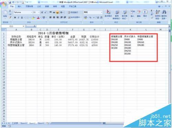Viewport: 172px width, 128px height.
Task: Increase font size with the large A
Action: (42, 12)
